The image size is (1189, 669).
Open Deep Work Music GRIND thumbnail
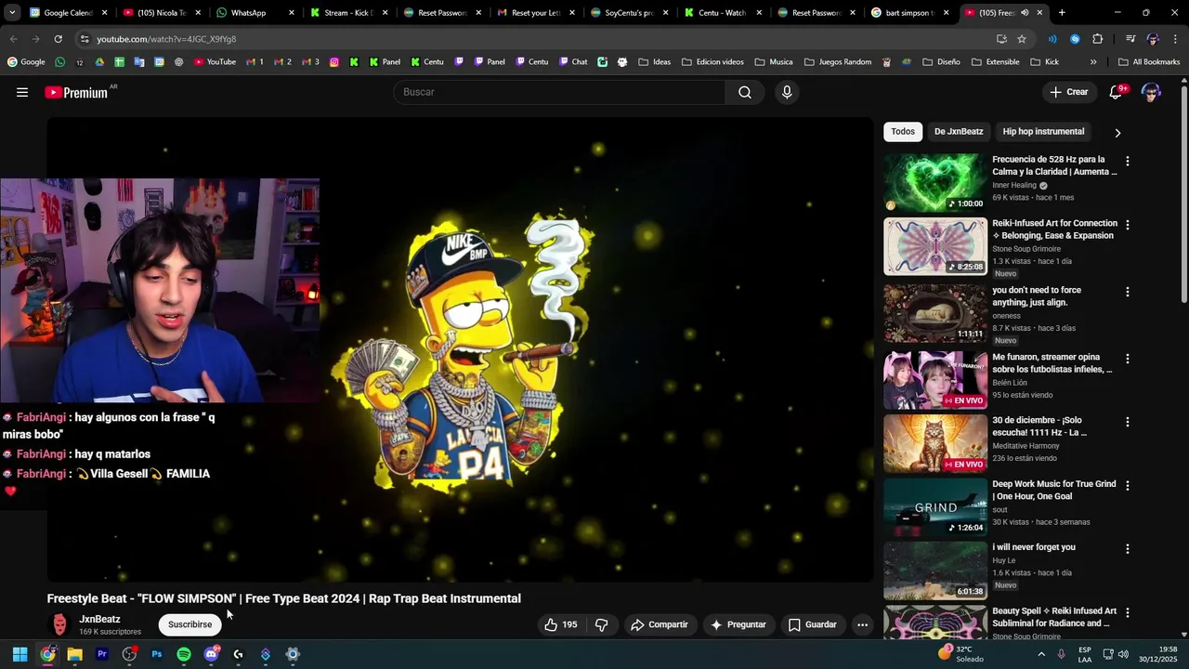[935, 507]
